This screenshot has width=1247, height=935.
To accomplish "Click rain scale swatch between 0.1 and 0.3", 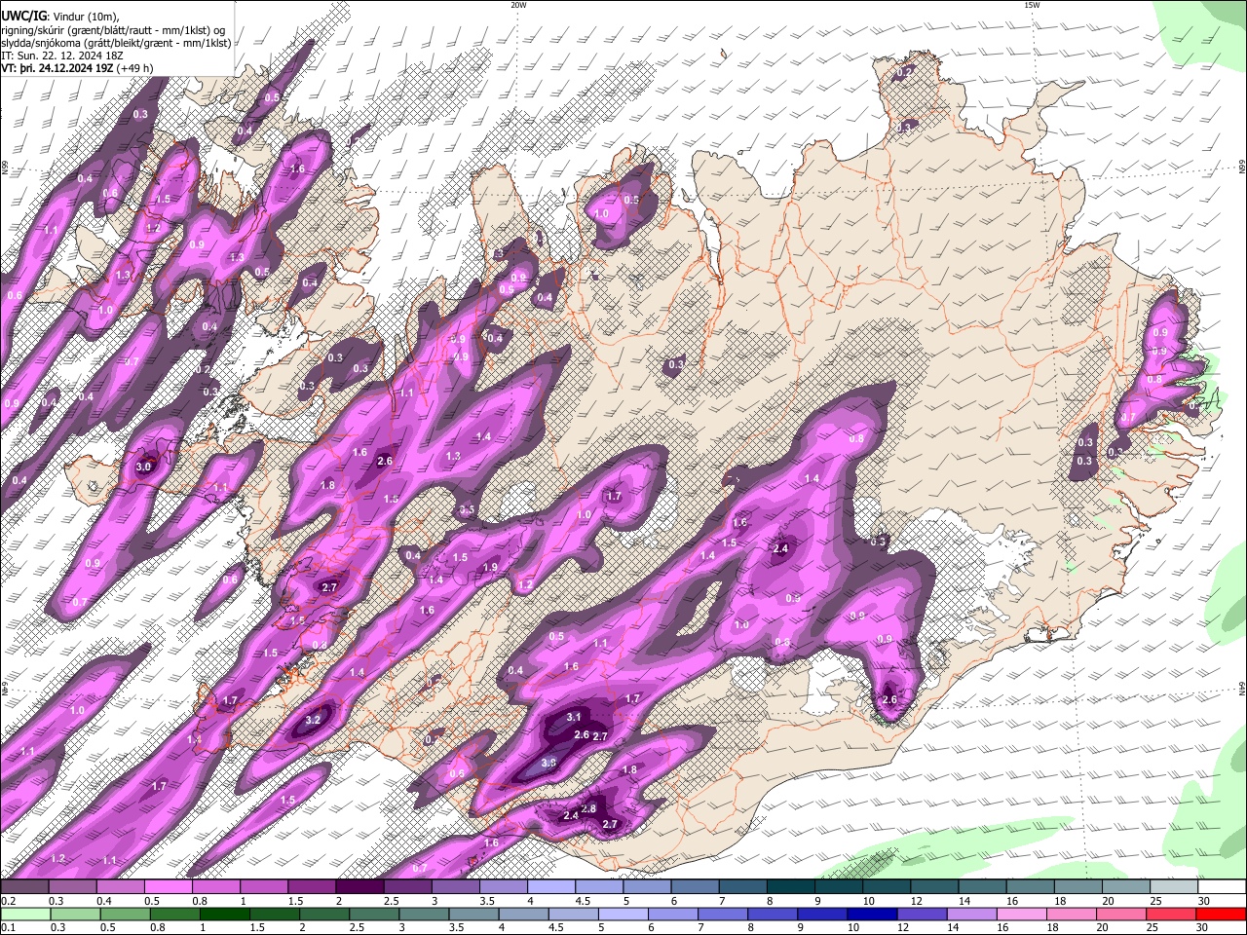I will point(24,915).
